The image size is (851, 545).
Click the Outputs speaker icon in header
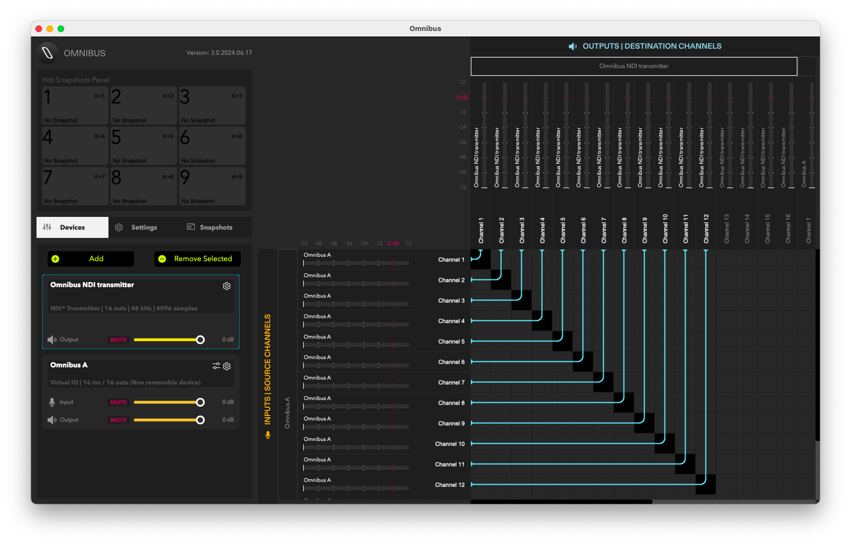[x=573, y=46]
